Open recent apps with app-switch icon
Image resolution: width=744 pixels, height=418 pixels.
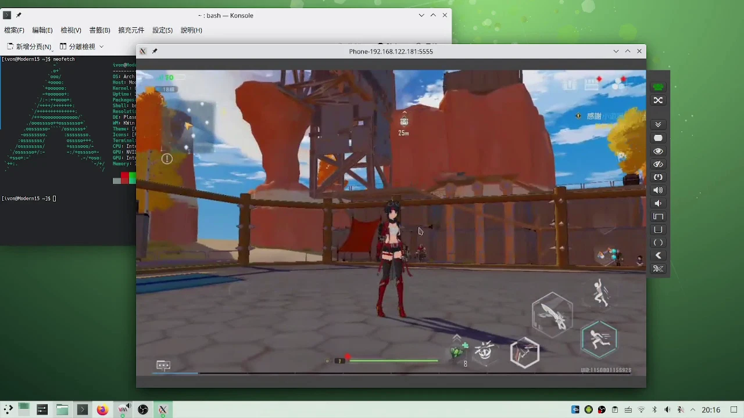[x=658, y=217]
